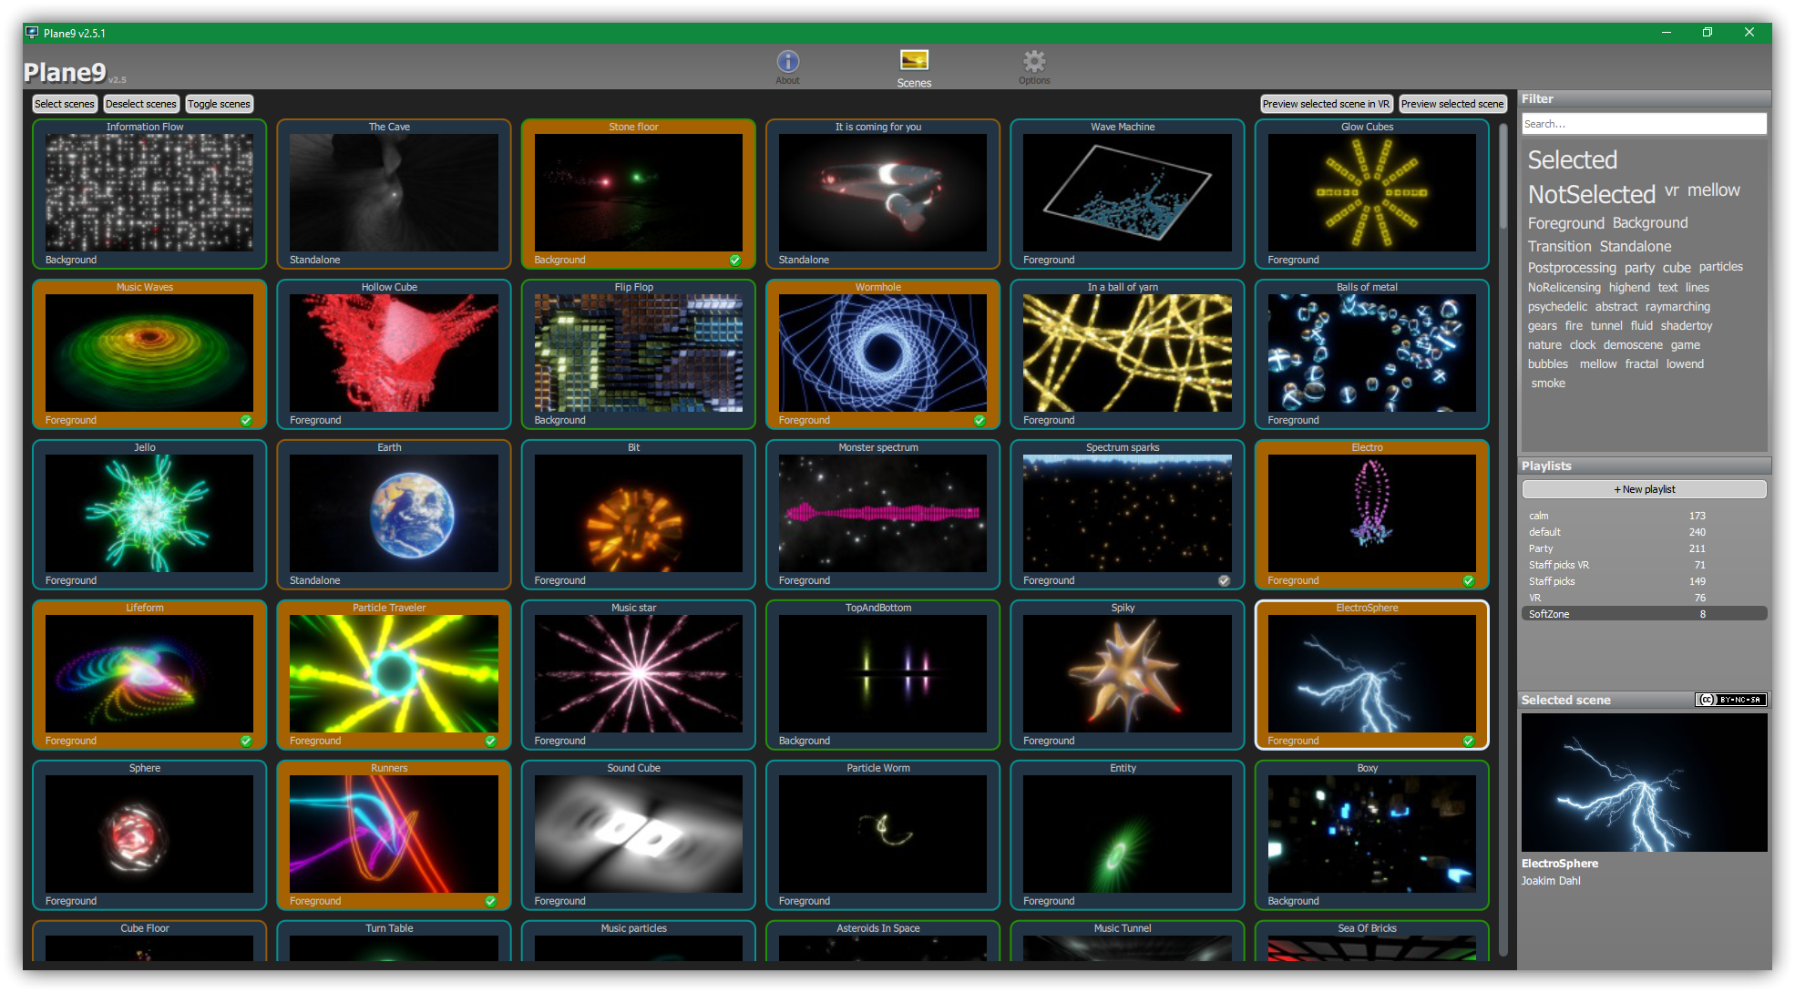Open the About info icon
The height and width of the screenshot is (993, 1795).
click(x=787, y=62)
